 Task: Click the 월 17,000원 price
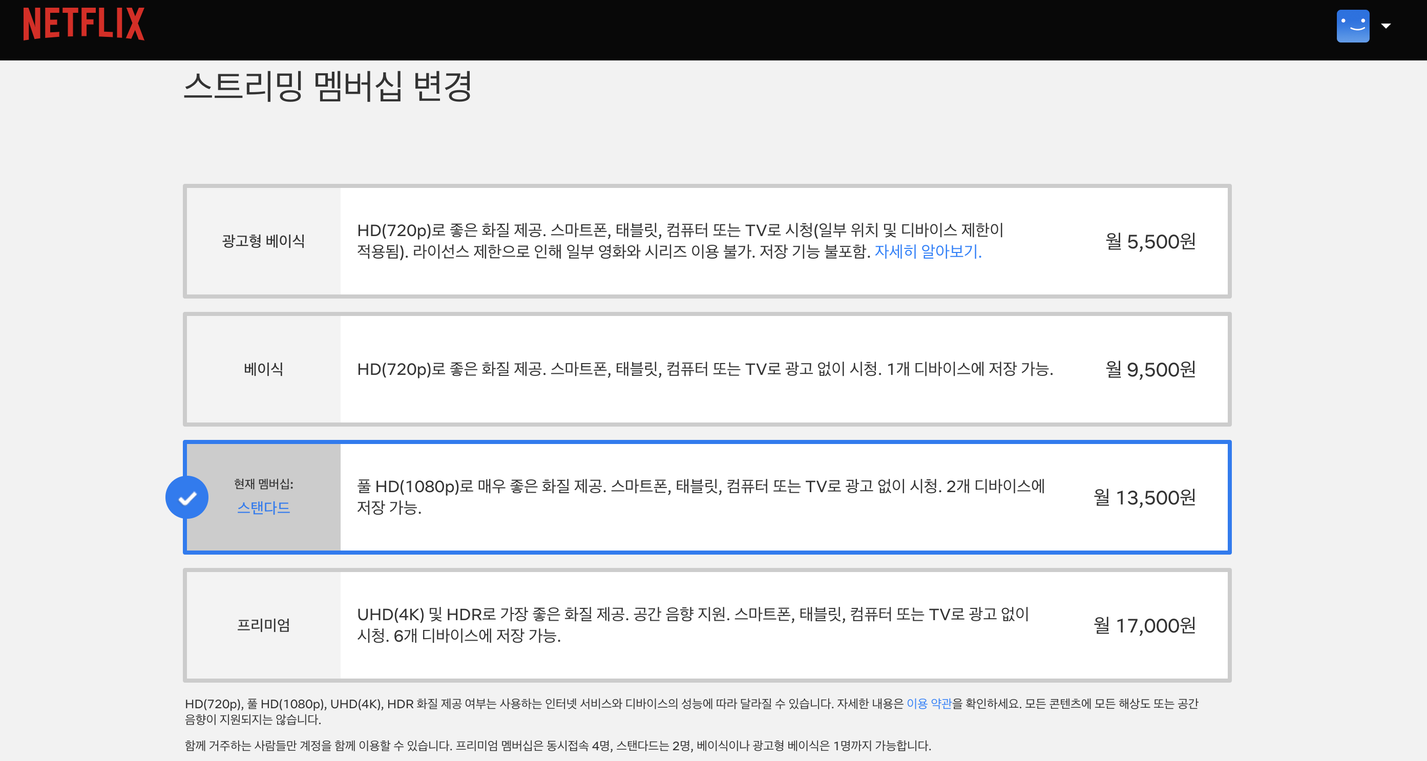1144,625
